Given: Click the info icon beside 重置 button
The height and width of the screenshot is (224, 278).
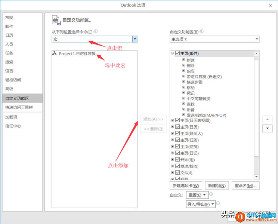Looking at the screenshot, I should point(211,194).
